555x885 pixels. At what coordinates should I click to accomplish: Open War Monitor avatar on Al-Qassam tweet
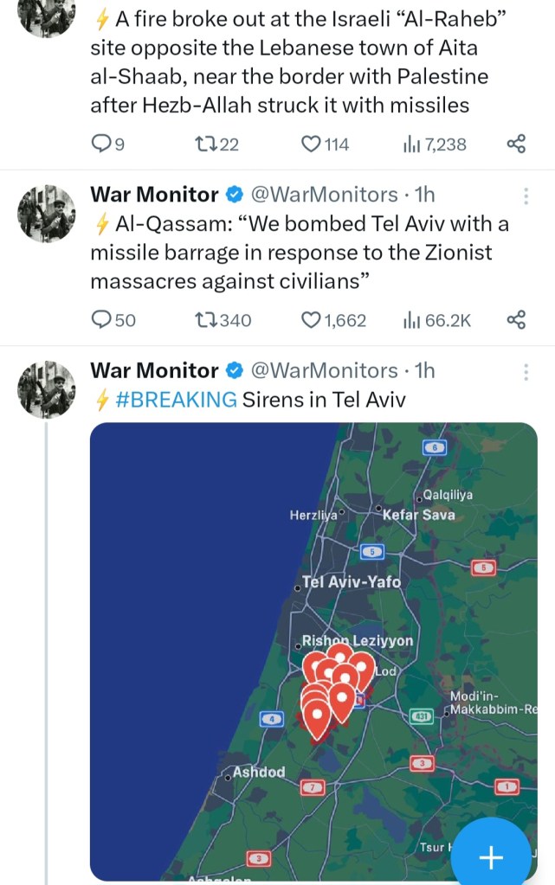(x=48, y=213)
